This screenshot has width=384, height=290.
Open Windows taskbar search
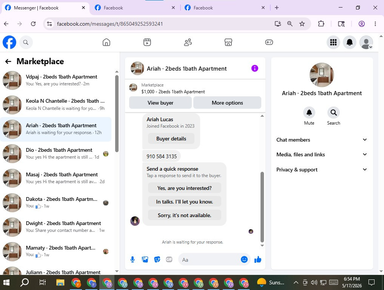24,282
